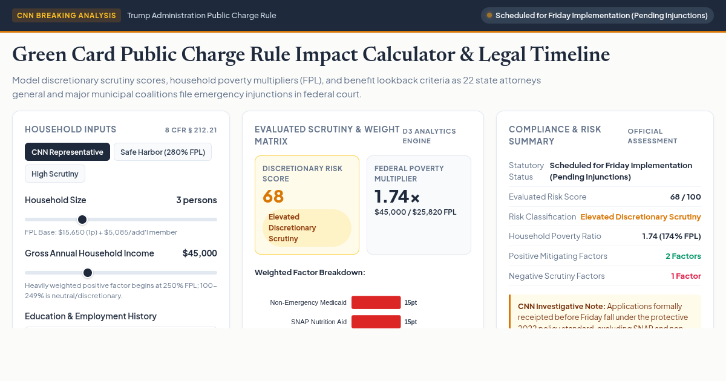Click the '68 / 100' evaluated risk score value
This screenshot has width=726, height=381.
pos(685,197)
